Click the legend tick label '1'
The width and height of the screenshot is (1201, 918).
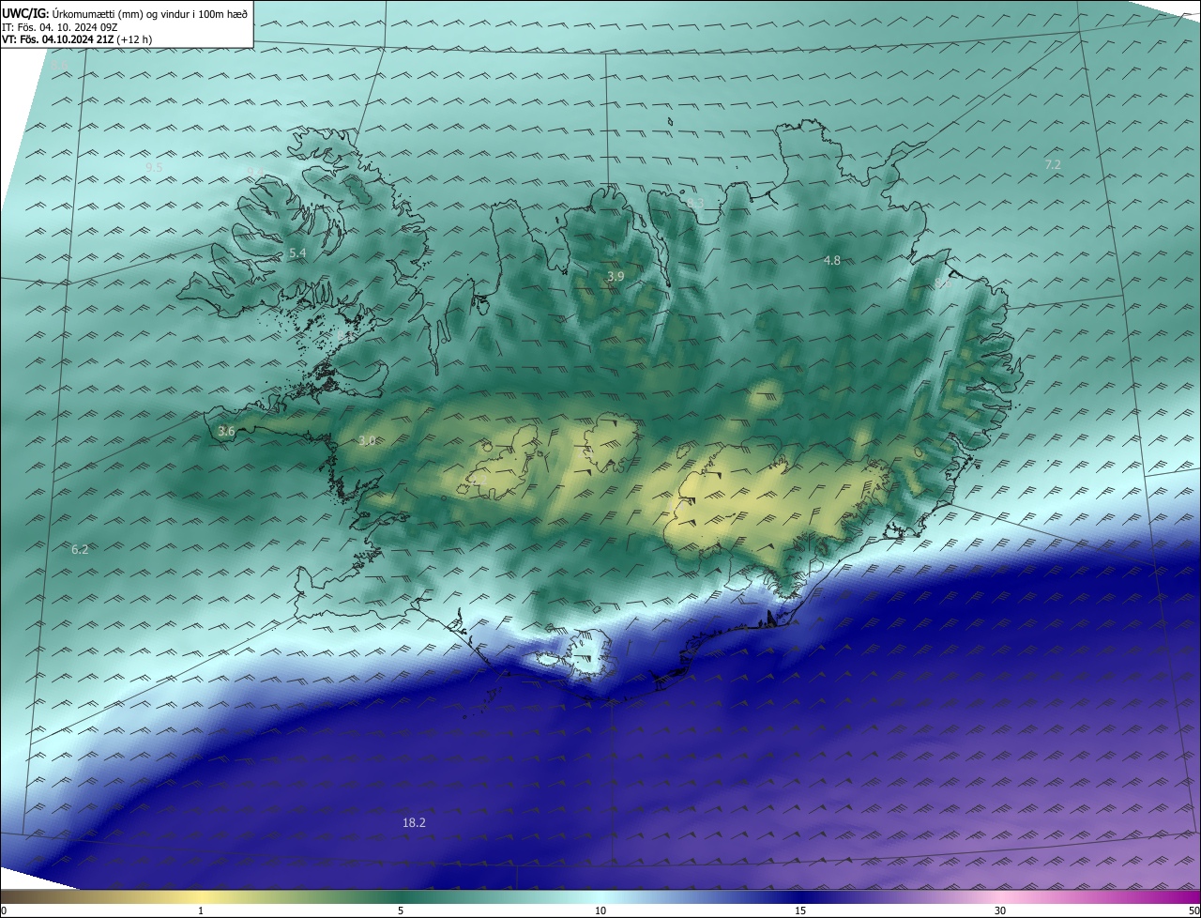pos(201,910)
